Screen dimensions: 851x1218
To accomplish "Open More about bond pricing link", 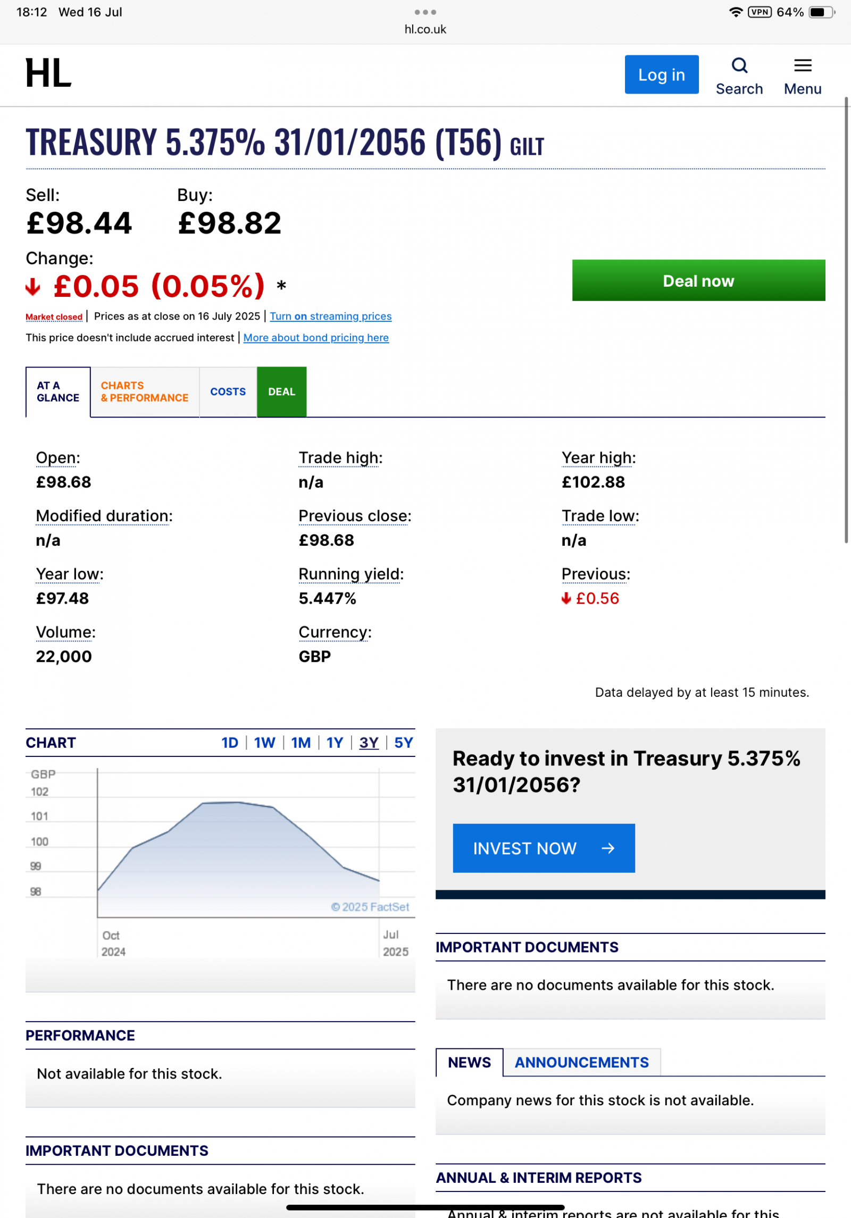I will point(316,338).
